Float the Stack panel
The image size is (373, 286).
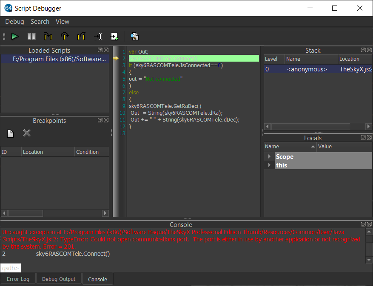tap(364, 50)
